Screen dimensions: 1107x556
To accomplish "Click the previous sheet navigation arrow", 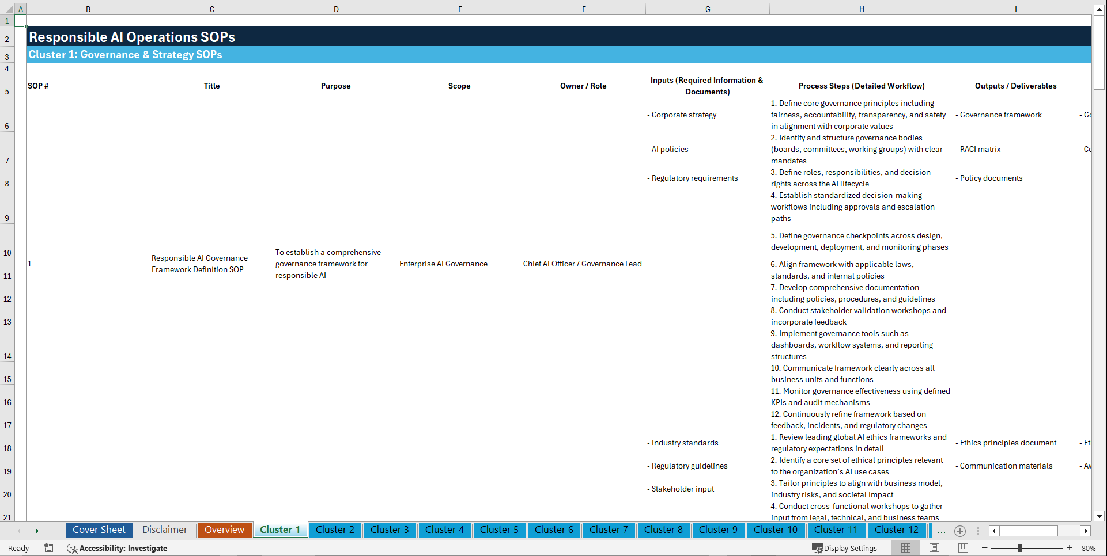I will 19,530.
